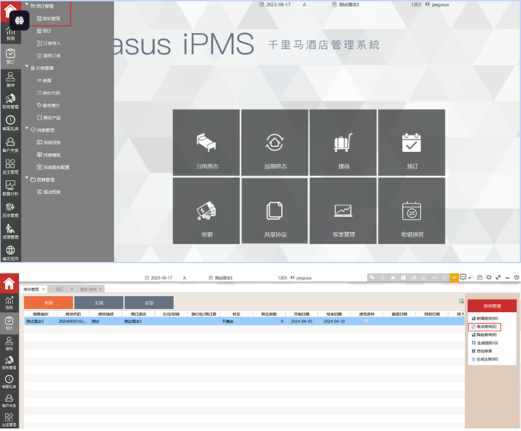
Task: Click 修改房块(E) in the right panel
Action: [x=485, y=327]
